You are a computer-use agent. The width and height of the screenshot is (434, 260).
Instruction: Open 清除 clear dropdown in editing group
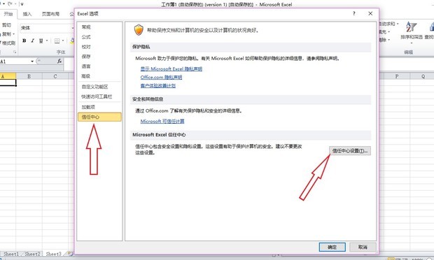point(388,40)
